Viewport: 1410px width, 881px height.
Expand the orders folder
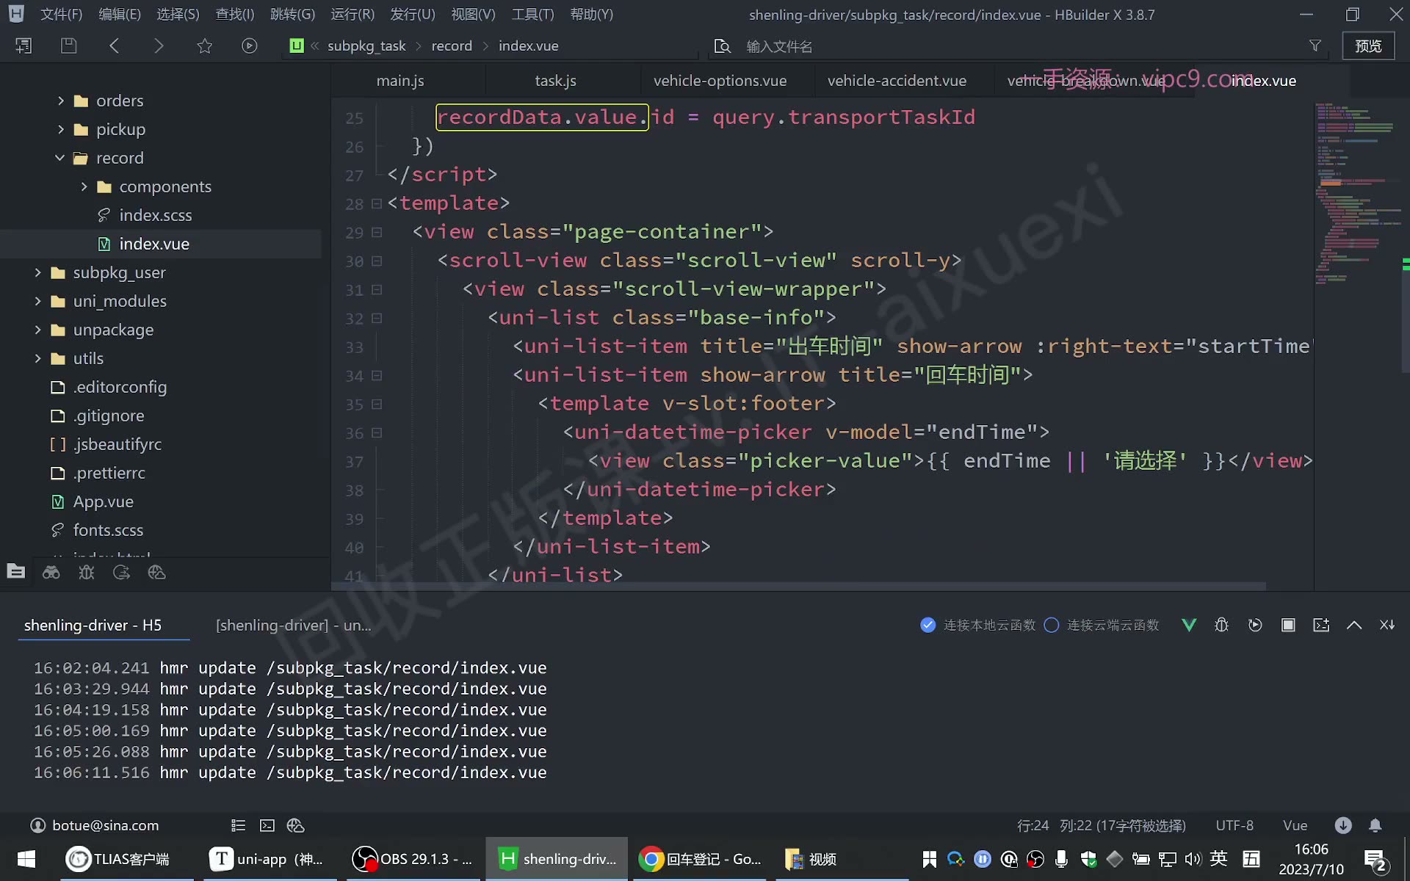61,101
